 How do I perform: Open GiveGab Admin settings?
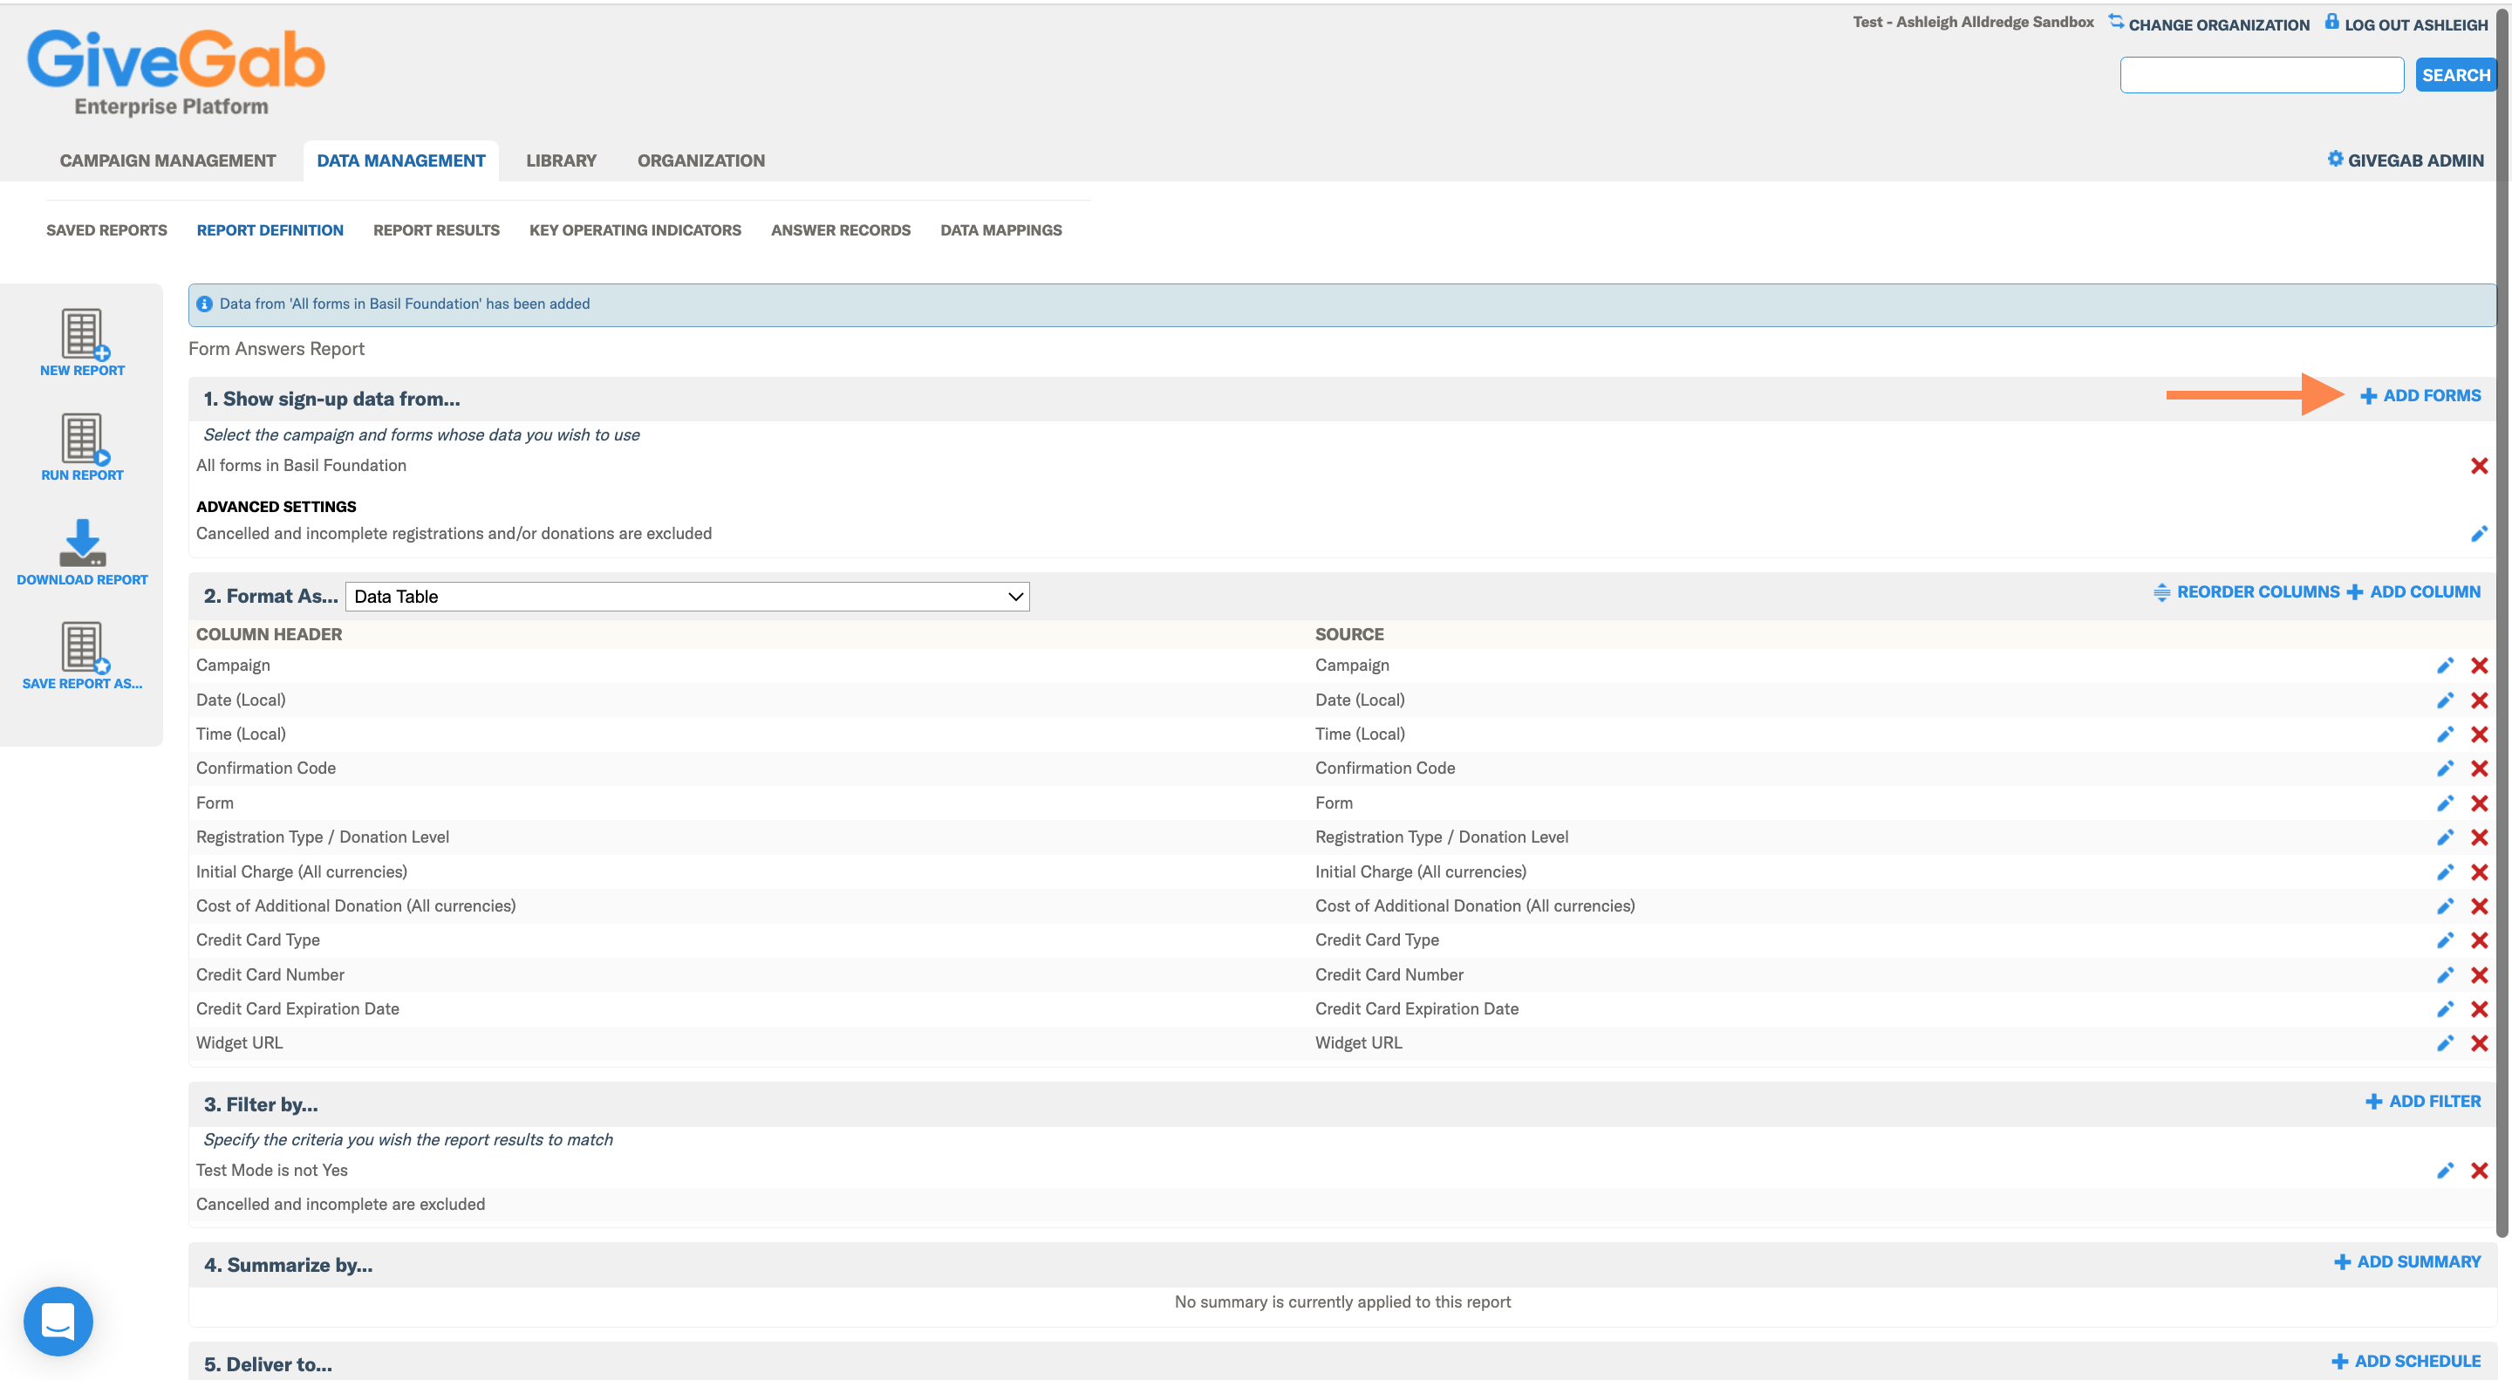tap(2406, 160)
